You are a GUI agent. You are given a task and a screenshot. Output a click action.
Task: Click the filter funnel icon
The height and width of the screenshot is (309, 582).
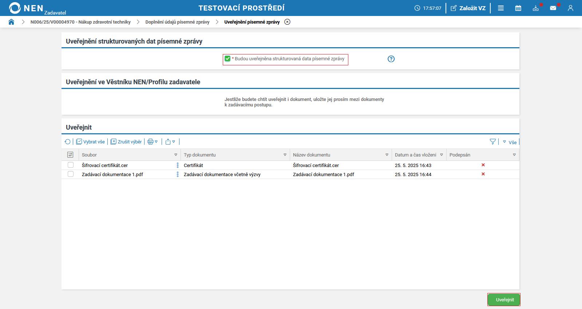click(x=492, y=142)
